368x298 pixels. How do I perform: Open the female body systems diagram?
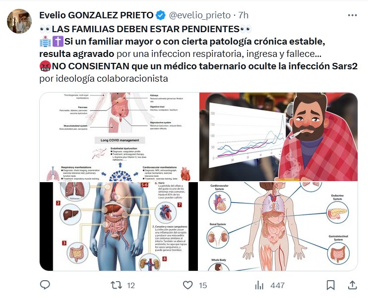tap(279, 226)
